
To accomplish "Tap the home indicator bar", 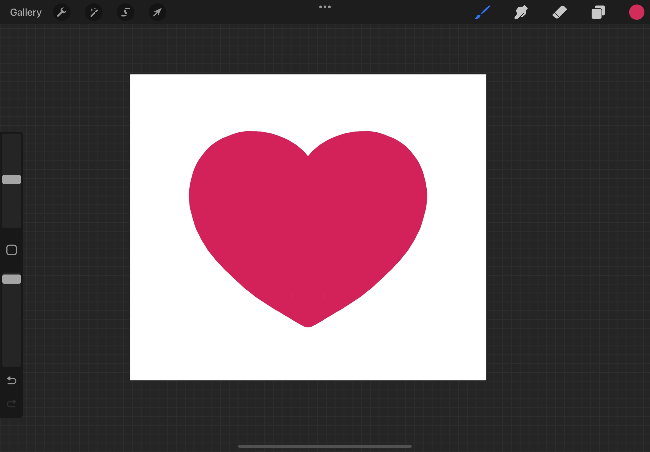I will click(x=325, y=446).
